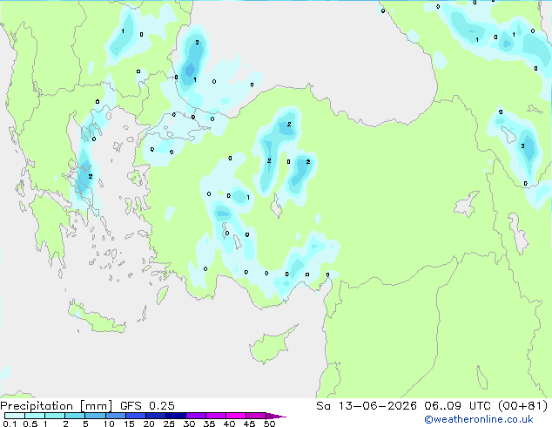The image size is (552, 427).
Task: Click the '30' legend scale value
Action: coord(189,424)
